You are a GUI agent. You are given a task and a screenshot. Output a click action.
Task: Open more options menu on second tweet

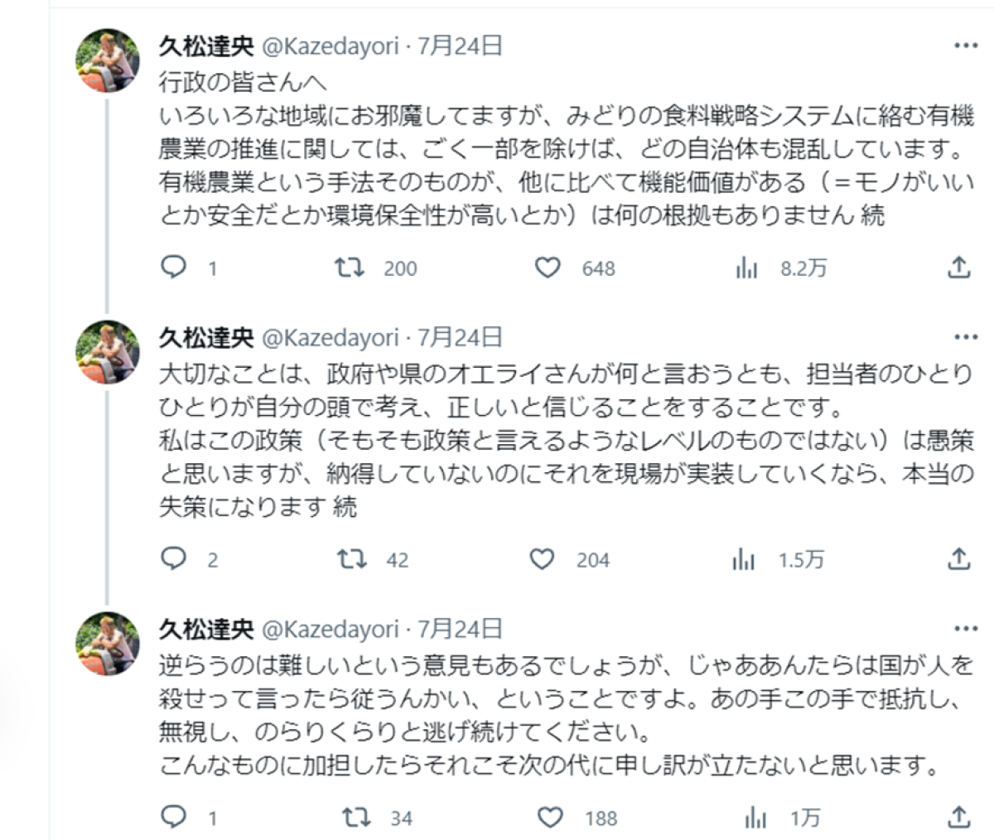point(966,337)
